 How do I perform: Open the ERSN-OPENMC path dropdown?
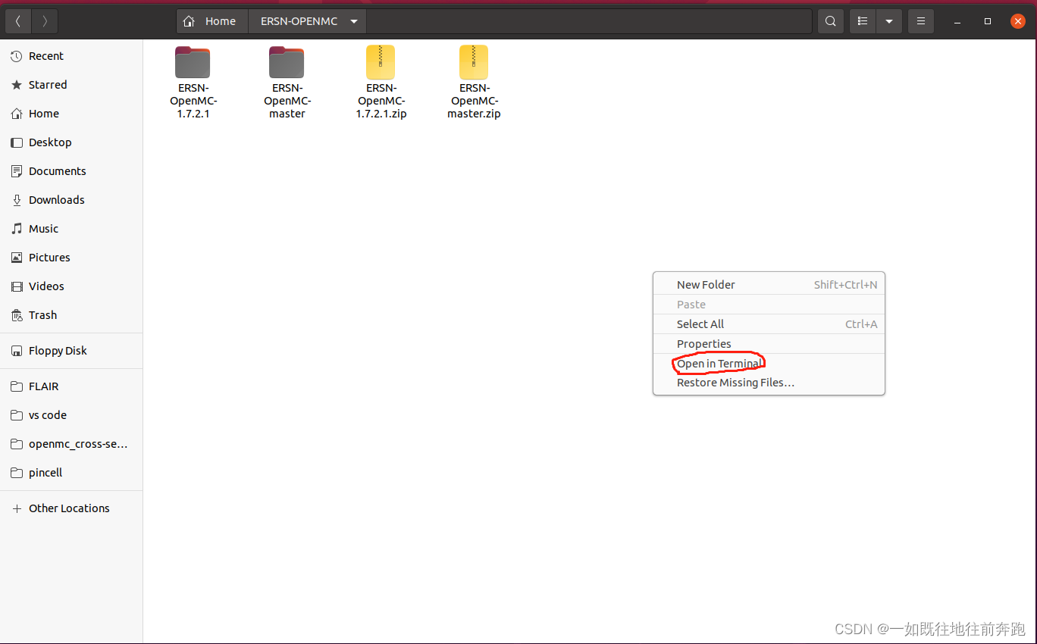click(x=353, y=20)
